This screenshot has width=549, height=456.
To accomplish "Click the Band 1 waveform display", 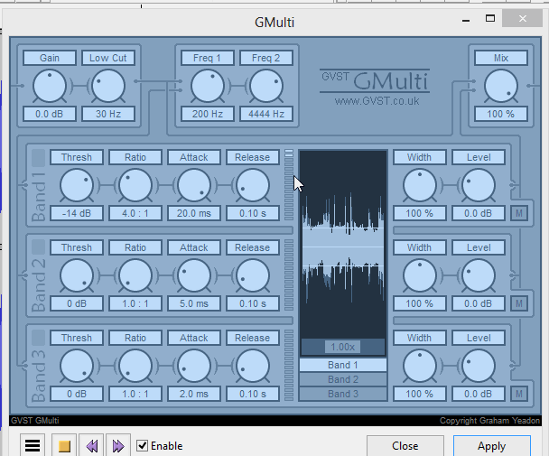I will click(x=343, y=245).
